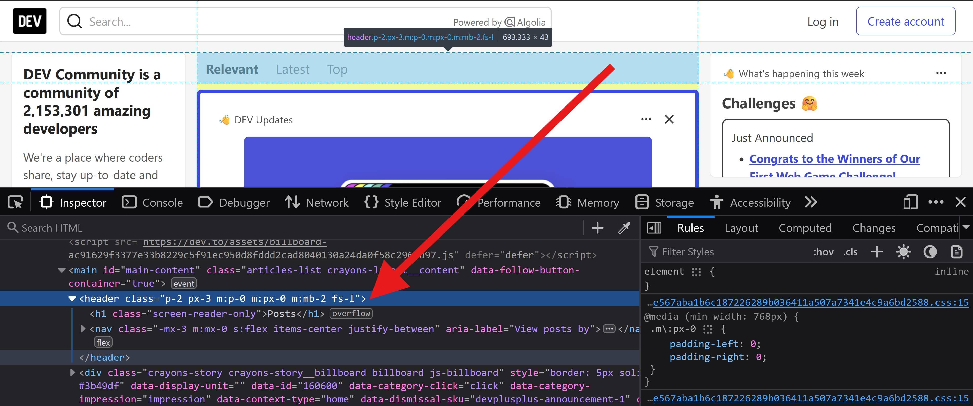The image size is (973, 406).
Task: Select the Relevant feed tab
Action: click(x=232, y=69)
